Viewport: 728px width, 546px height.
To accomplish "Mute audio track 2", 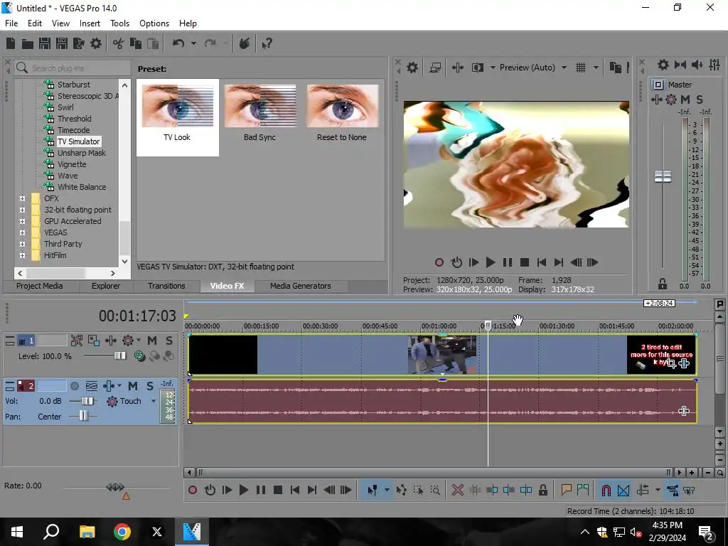I will point(133,386).
